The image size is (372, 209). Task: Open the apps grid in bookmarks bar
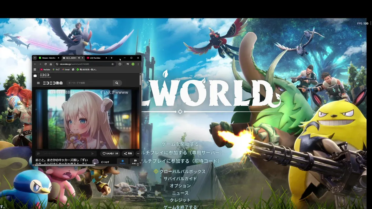pyautogui.click(x=35, y=69)
